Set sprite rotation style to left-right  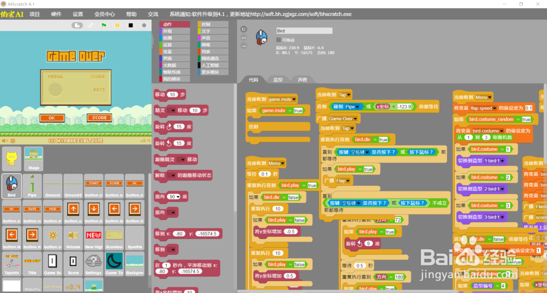point(243,38)
